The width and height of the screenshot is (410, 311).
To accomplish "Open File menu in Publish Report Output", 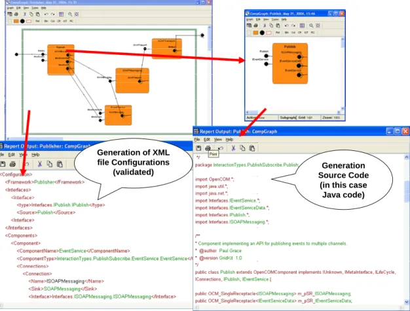I will tap(197, 140).
